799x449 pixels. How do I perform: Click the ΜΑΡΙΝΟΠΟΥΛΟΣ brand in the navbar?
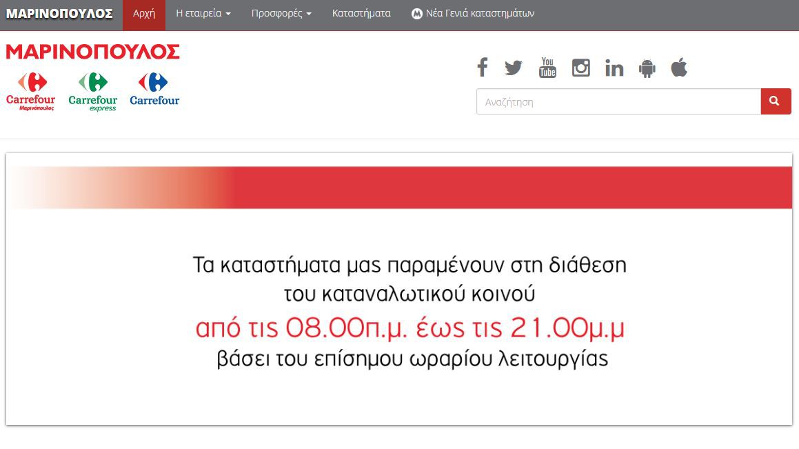pyautogui.click(x=59, y=14)
